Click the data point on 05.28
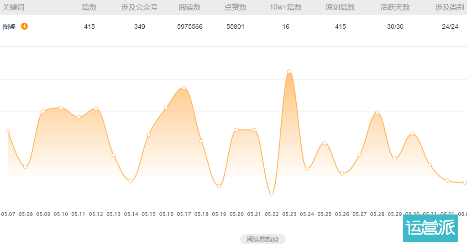The width and height of the screenshot is (467, 251). (x=377, y=113)
